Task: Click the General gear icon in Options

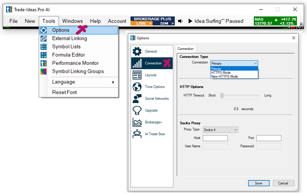Action: 137,51
